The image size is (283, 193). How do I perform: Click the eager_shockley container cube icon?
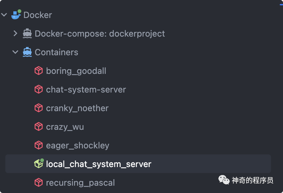pyautogui.click(x=39, y=145)
